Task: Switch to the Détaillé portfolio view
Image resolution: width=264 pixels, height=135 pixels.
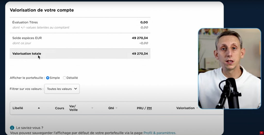Action: (x=64, y=78)
